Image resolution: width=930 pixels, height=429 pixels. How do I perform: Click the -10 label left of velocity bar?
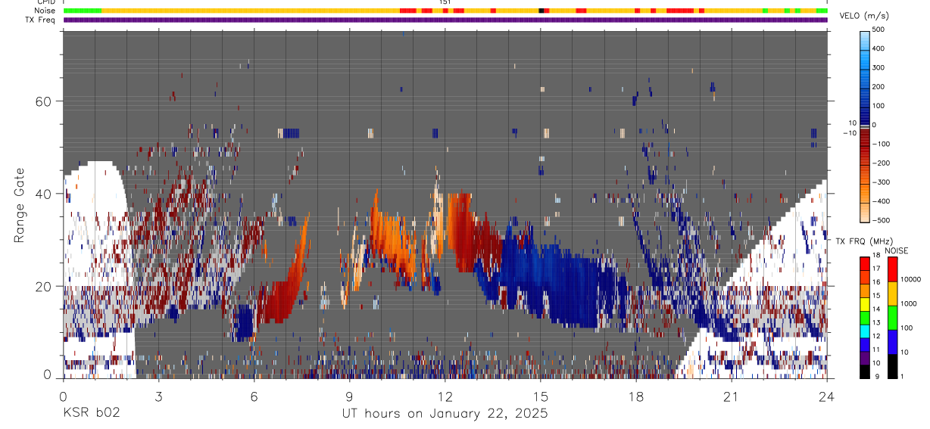click(850, 133)
